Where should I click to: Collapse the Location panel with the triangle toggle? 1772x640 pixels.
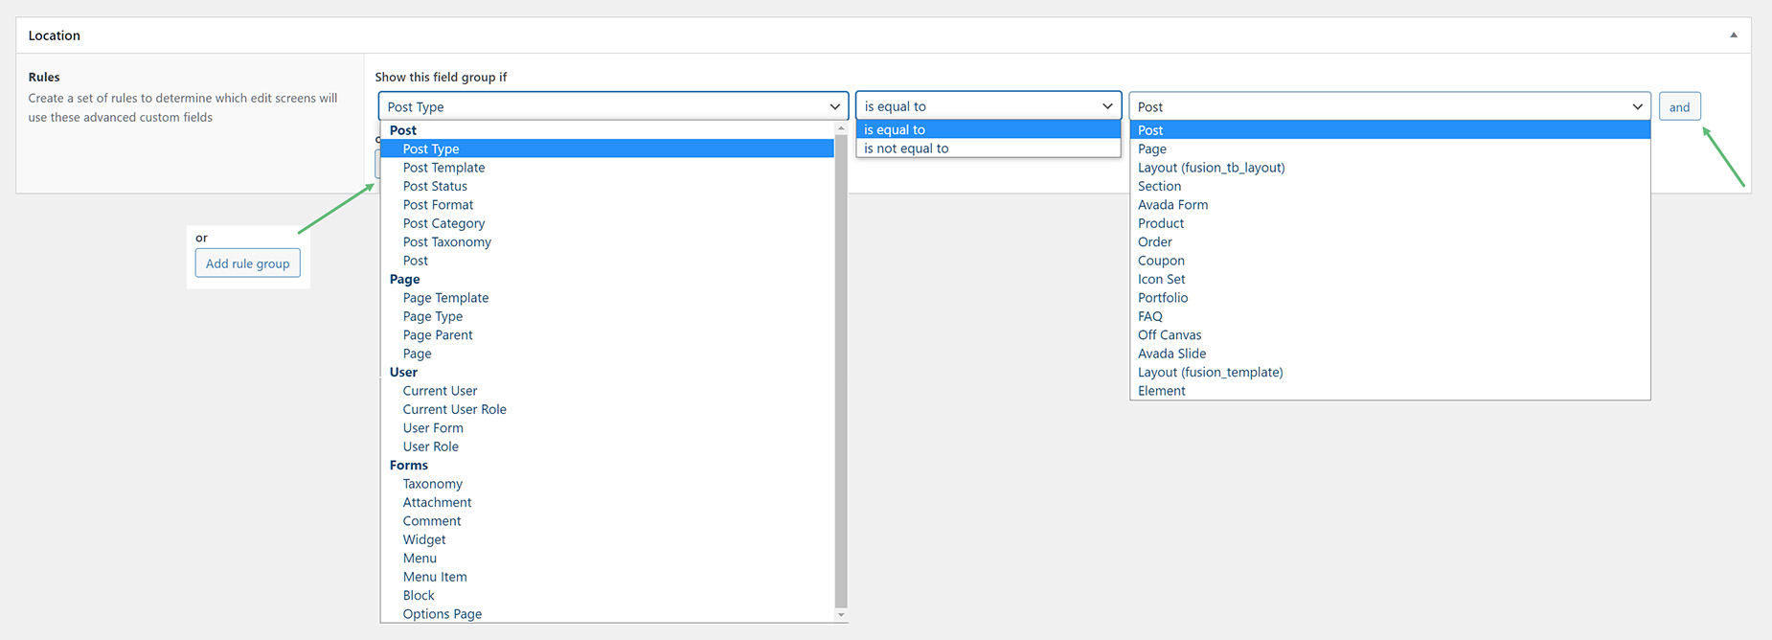click(1733, 35)
